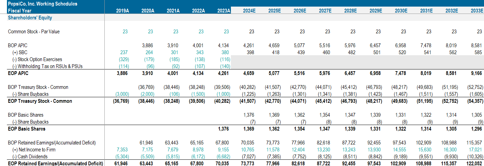Select the BOP APIC row label
This screenshot has height=166, width=484.
[18, 45]
